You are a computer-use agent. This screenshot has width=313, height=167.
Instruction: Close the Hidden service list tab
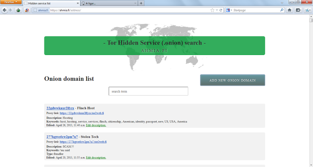(77, 3)
